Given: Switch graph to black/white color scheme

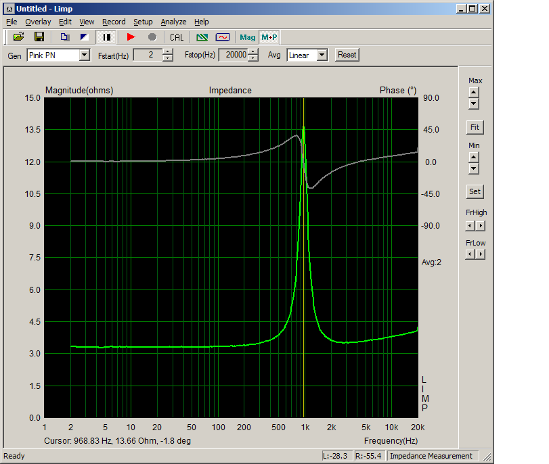Looking at the screenshot, I should tap(84, 37).
